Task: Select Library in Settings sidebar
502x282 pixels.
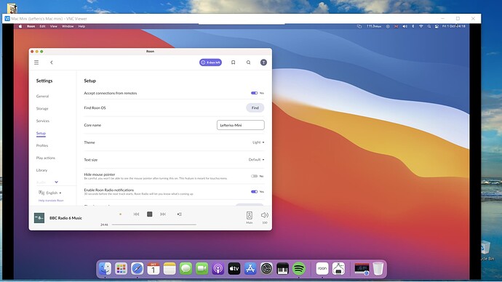Action: (x=41, y=170)
